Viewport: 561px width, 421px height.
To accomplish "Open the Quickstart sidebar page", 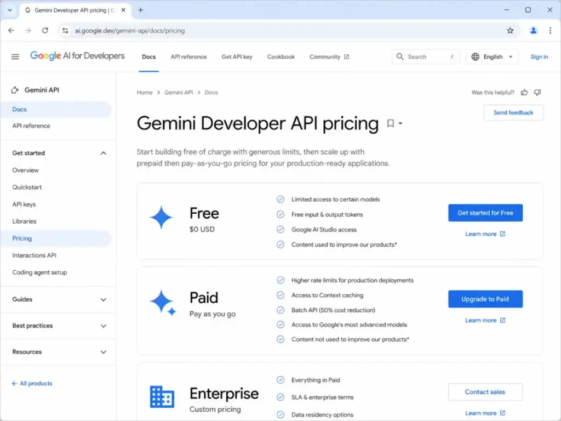I will click(x=27, y=187).
